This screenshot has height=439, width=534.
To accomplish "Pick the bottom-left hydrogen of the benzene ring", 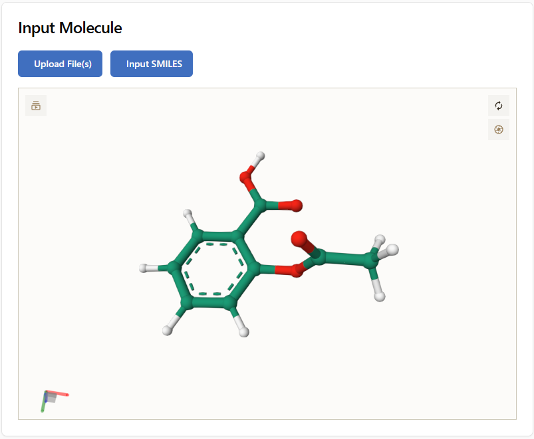I will pyautogui.click(x=167, y=330).
